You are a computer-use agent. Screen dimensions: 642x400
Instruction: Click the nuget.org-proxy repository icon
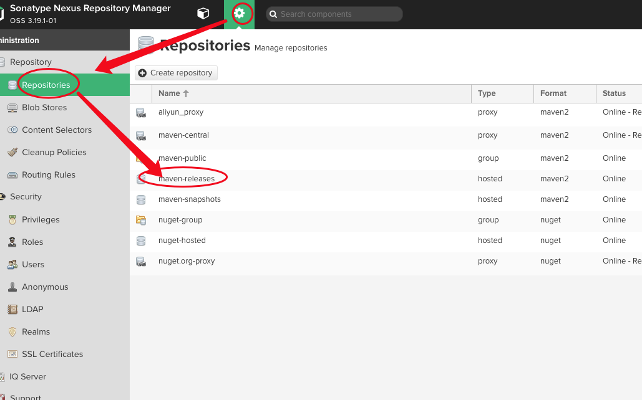pyautogui.click(x=141, y=262)
